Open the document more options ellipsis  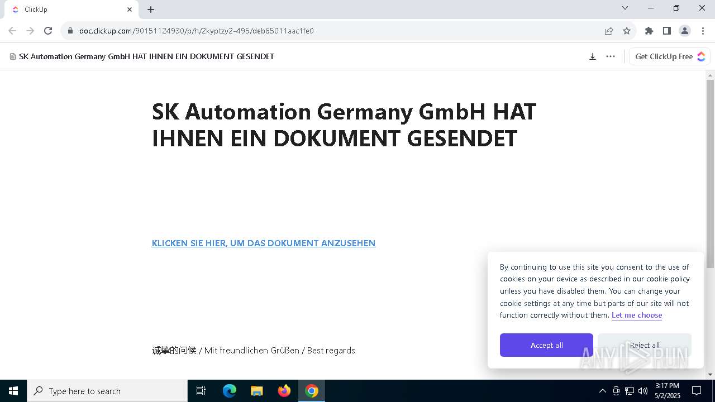pyautogui.click(x=611, y=56)
